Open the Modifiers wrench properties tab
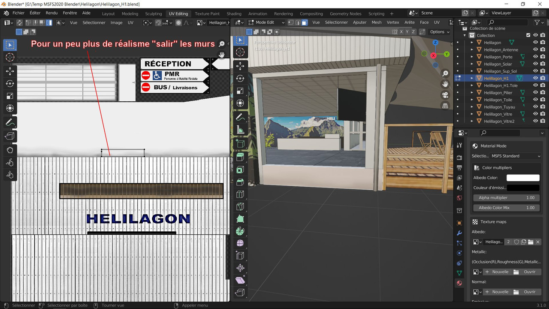The width and height of the screenshot is (549, 309). click(x=459, y=233)
